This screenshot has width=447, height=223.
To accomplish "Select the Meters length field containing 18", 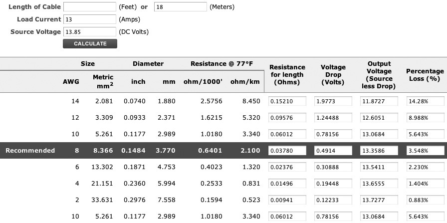I will (180, 7).
